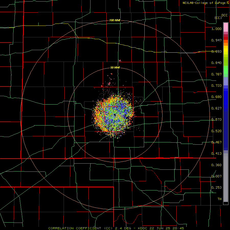This screenshot has height=230, width=230.
Task: Click the isolated pink echo below 100 NMI label
Action: (120, 60)
